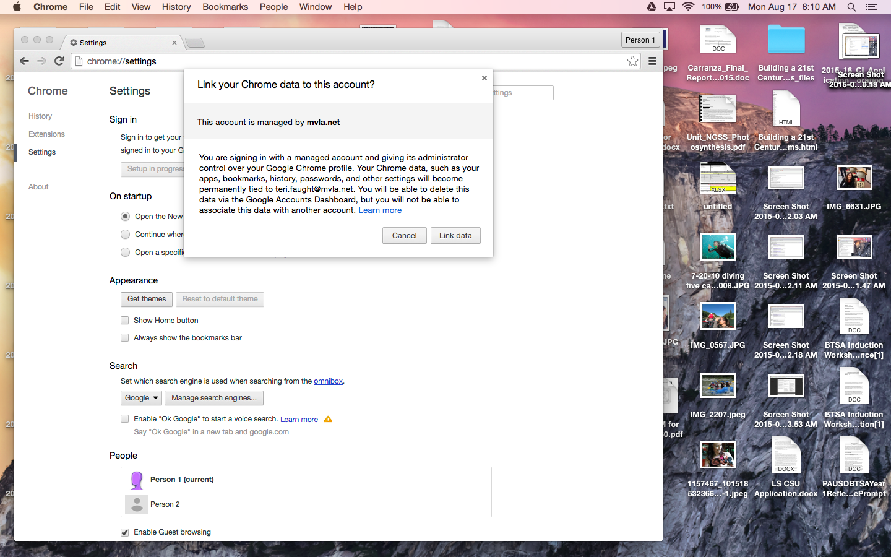Open Spotlight search in menu bar
This screenshot has height=557, width=891.
851,7
